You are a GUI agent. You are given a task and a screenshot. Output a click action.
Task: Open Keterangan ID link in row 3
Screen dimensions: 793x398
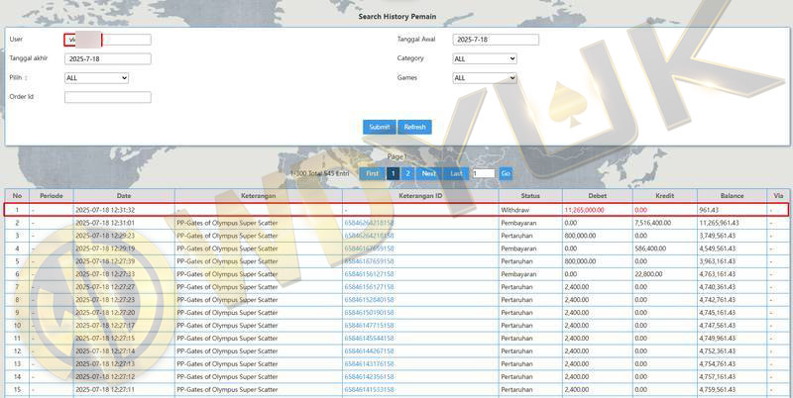(x=369, y=236)
